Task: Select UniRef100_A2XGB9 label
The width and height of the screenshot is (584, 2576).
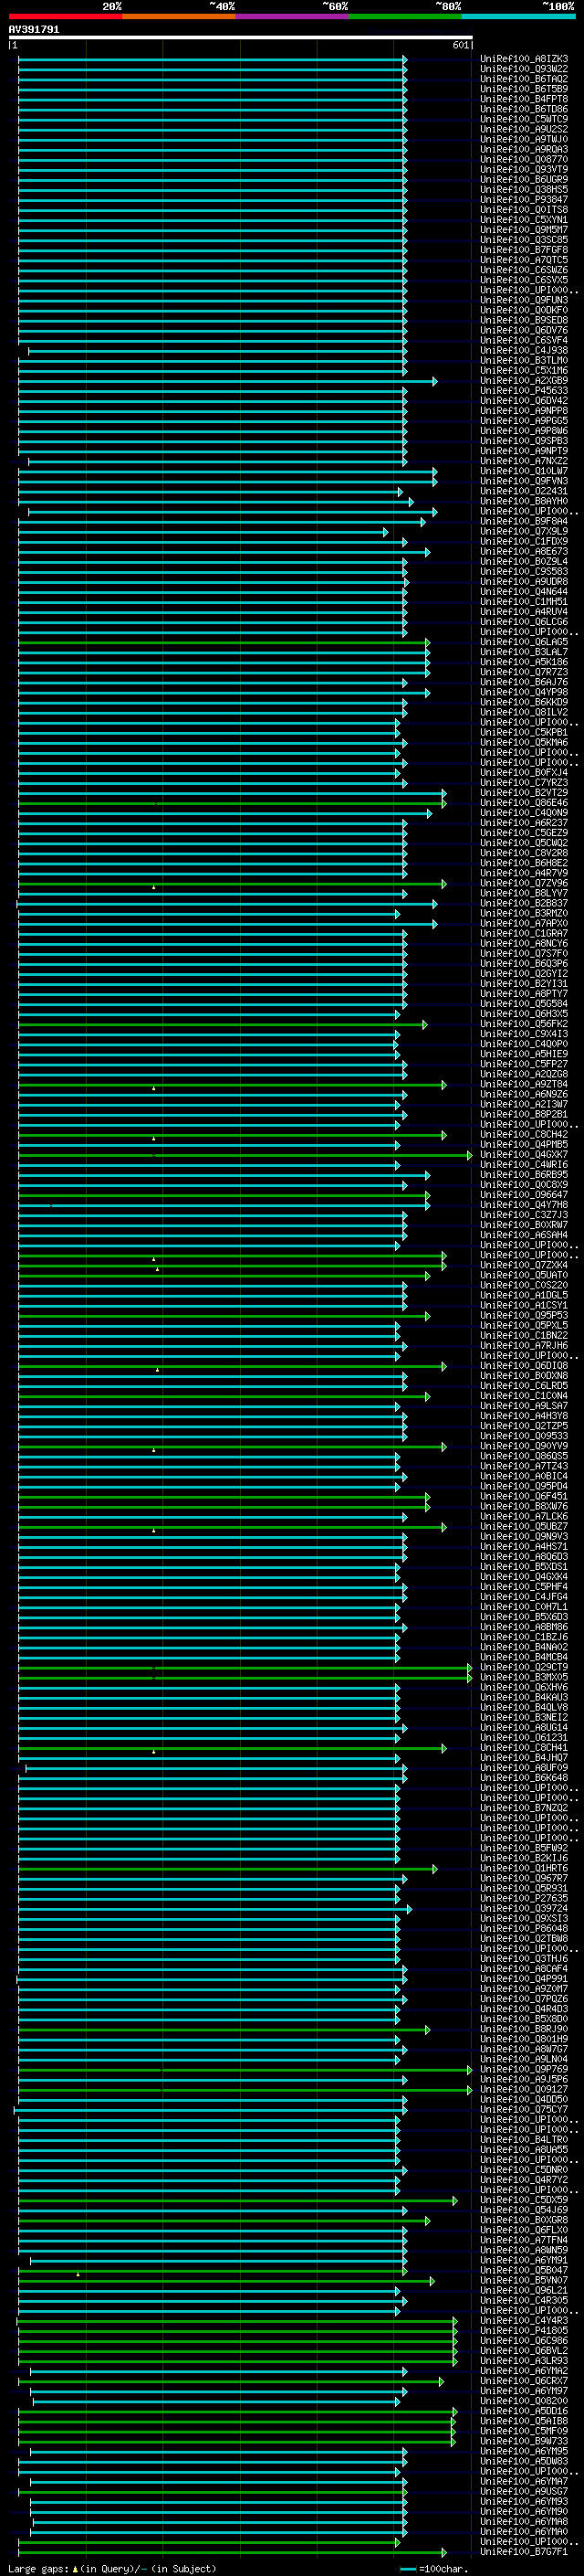Action: (x=523, y=381)
